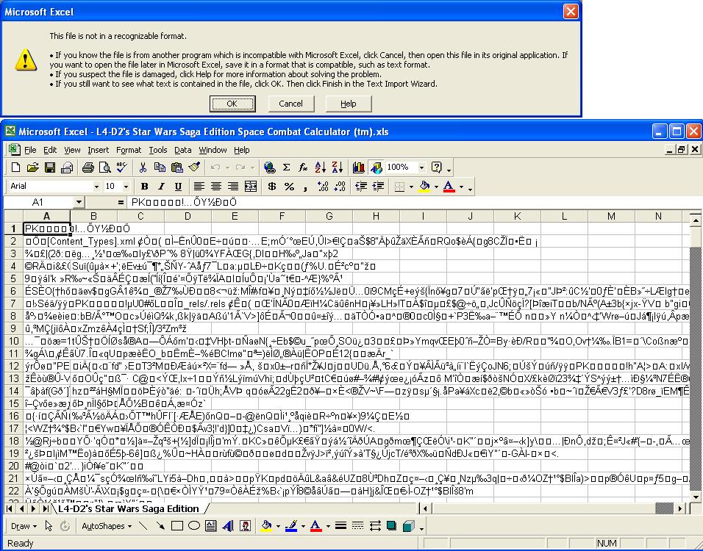The height and width of the screenshot is (551, 703).
Task: Open the AutoShapes dropdown
Action: click(106, 526)
